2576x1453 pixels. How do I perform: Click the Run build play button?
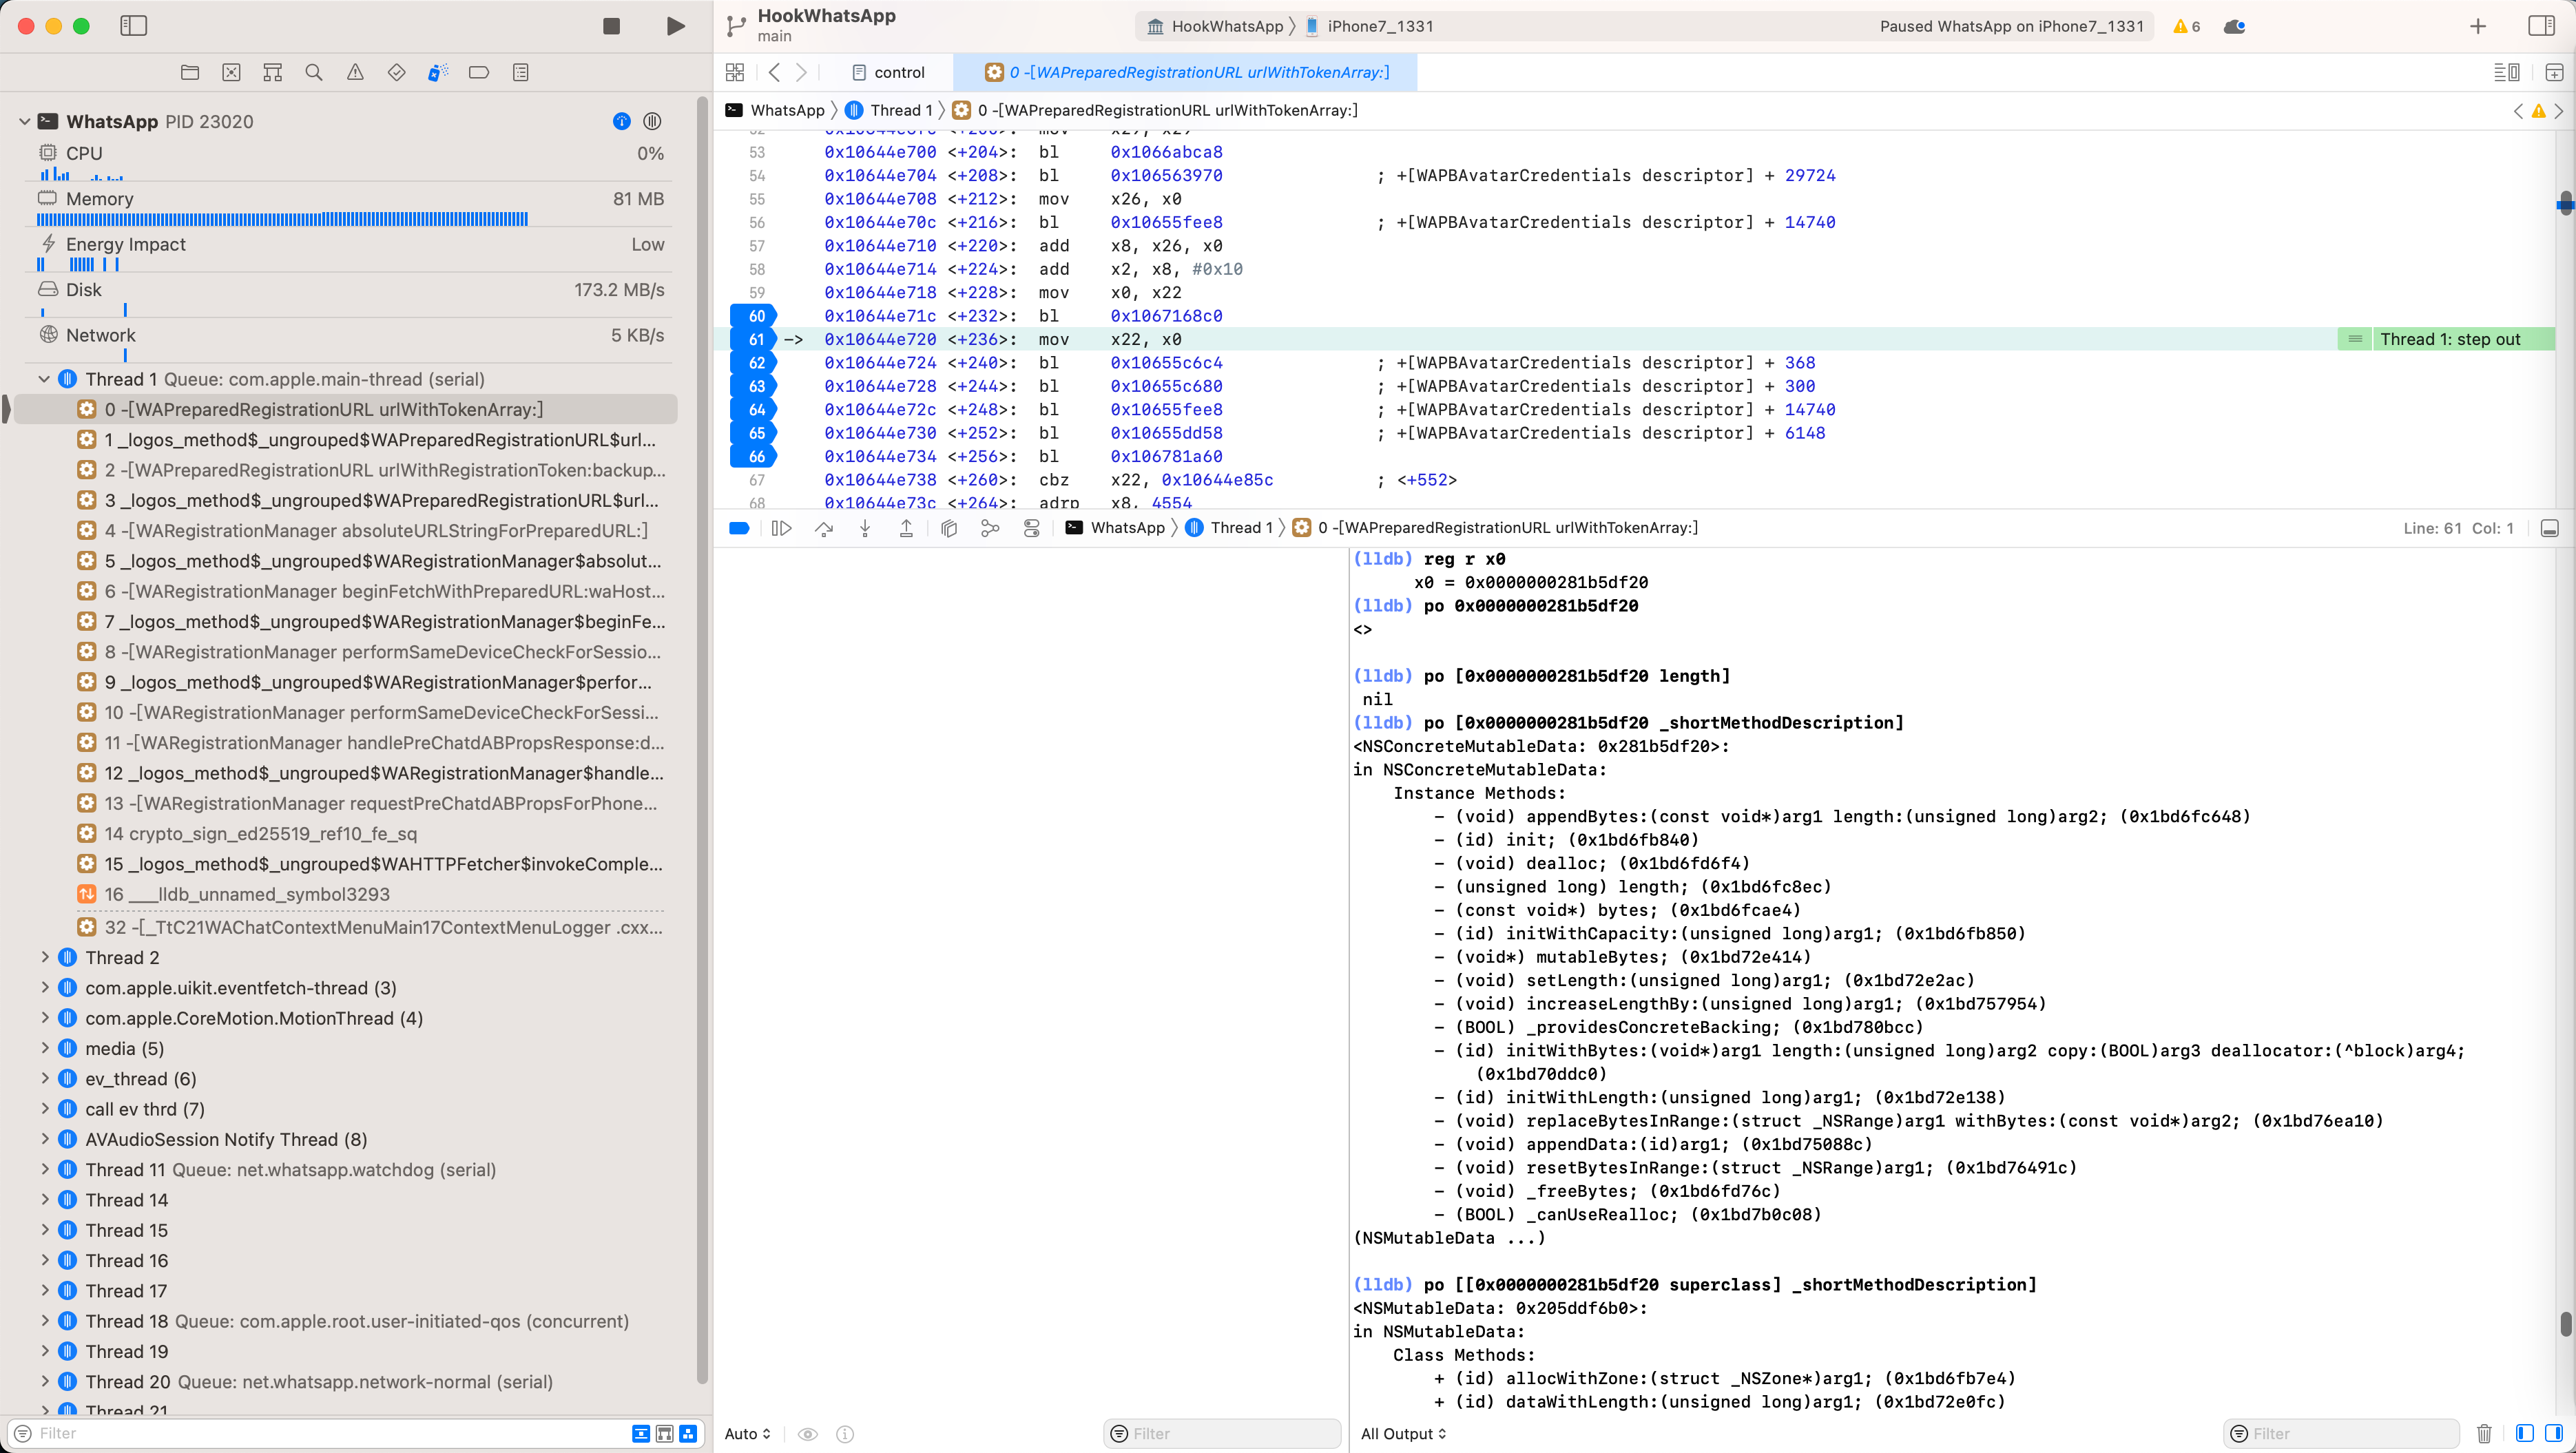click(x=676, y=26)
